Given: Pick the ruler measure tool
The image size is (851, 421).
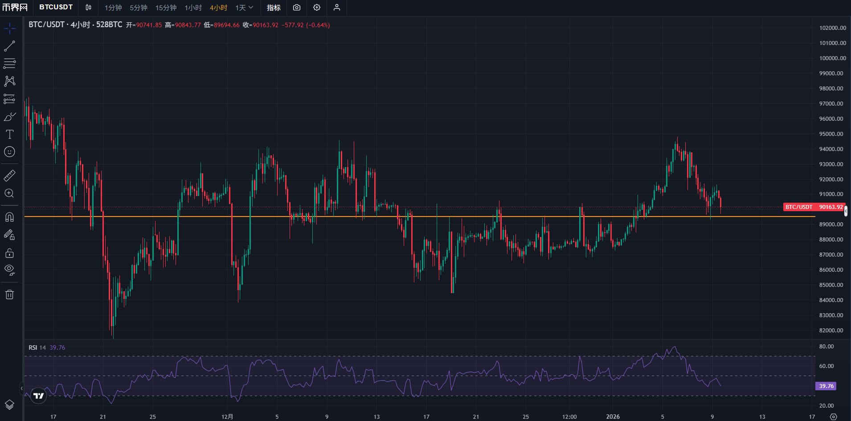Looking at the screenshot, I should [9, 176].
